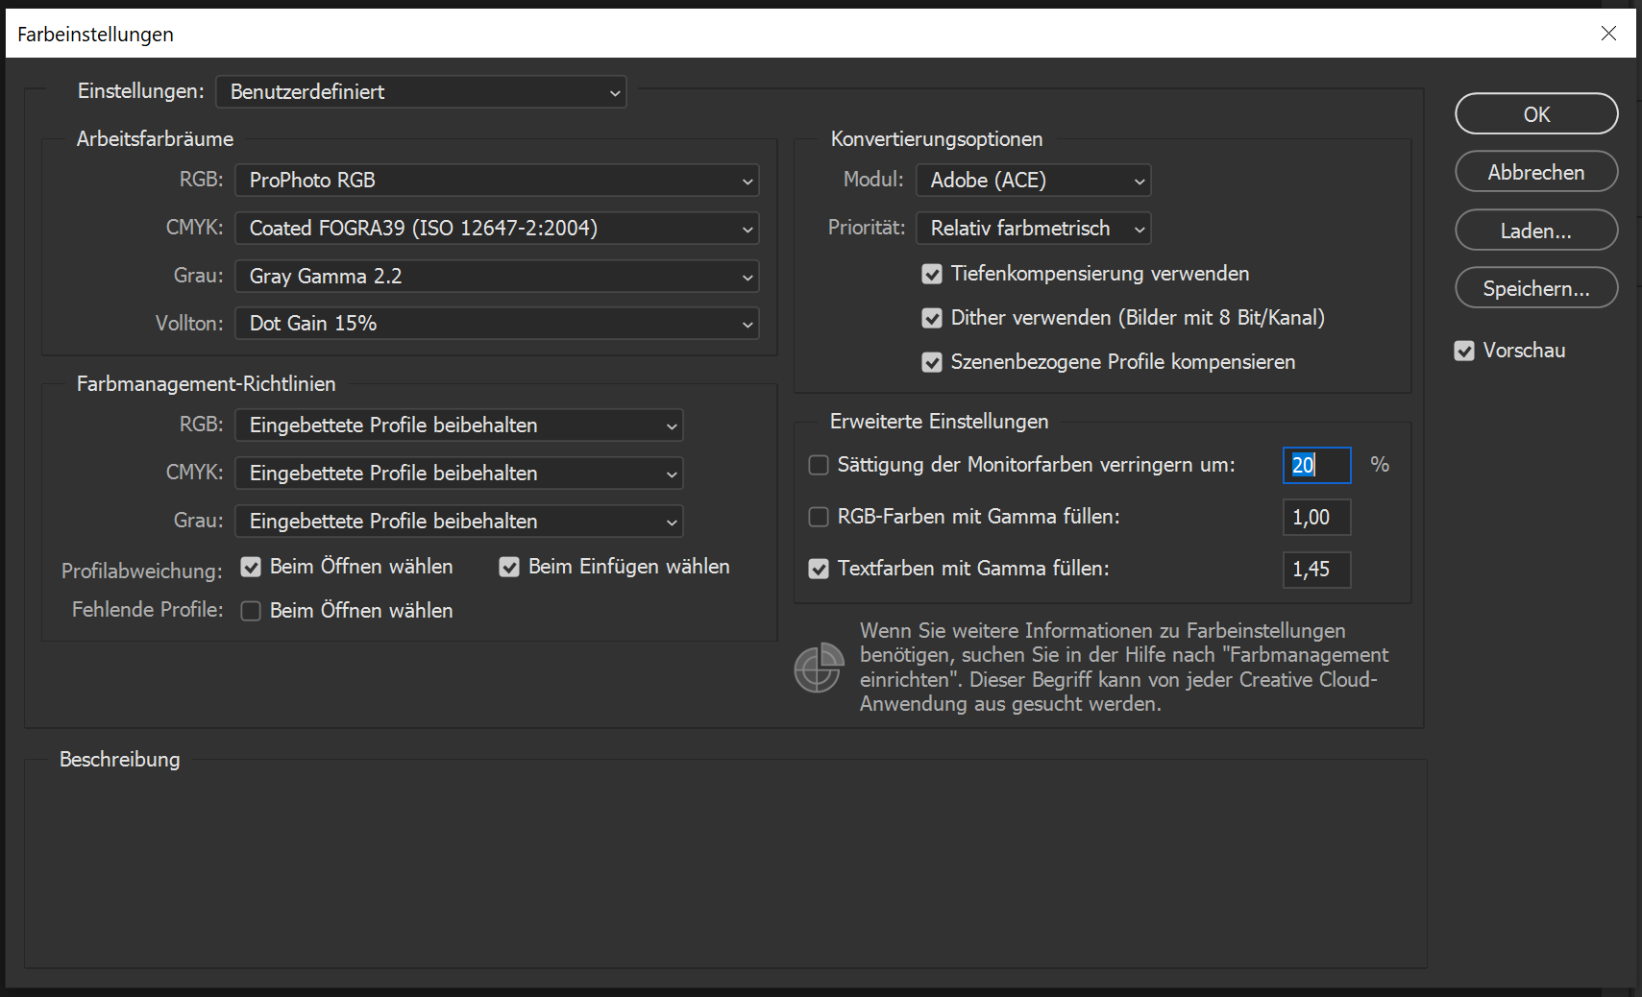Image resolution: width=1642 pixels, height=997 pixels.
Task: Open the CMYK policy Eingebettete Profile dropdown
Action: (459, 474)
